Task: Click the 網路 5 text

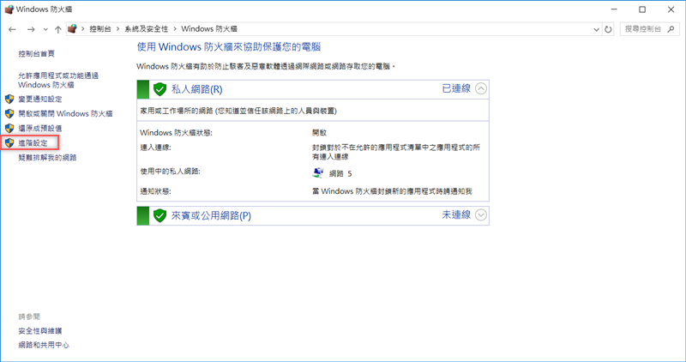Action: [x=340, y=173]
